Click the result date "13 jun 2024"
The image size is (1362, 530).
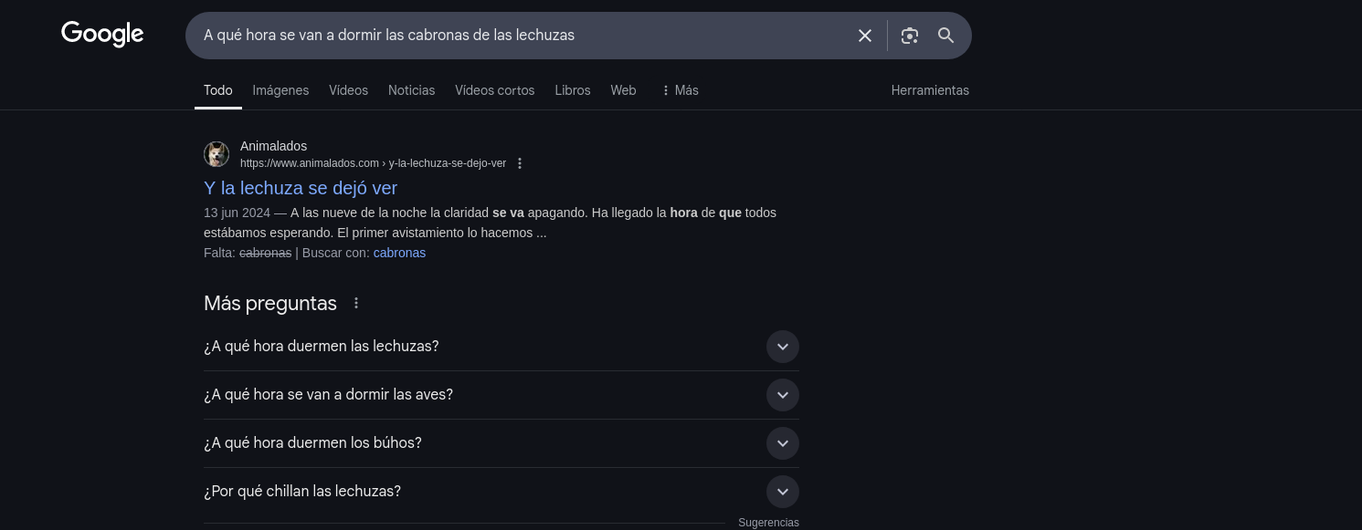click(237, 213)
